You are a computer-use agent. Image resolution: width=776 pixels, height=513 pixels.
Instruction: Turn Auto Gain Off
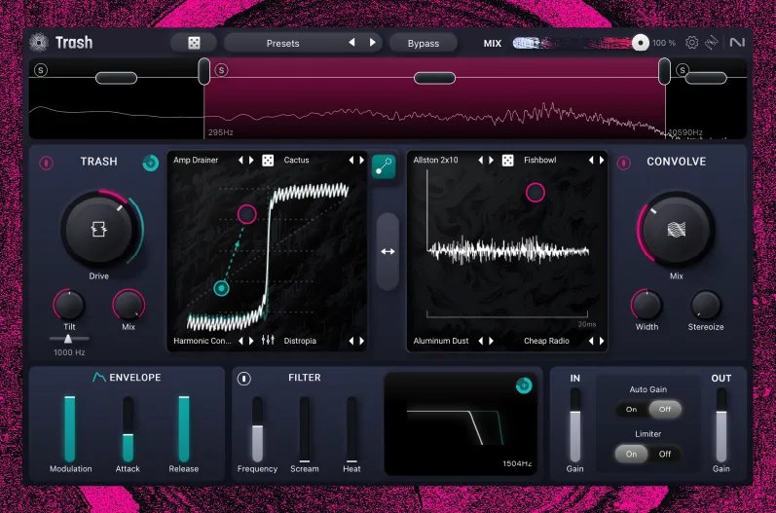(x=665, y=410)
